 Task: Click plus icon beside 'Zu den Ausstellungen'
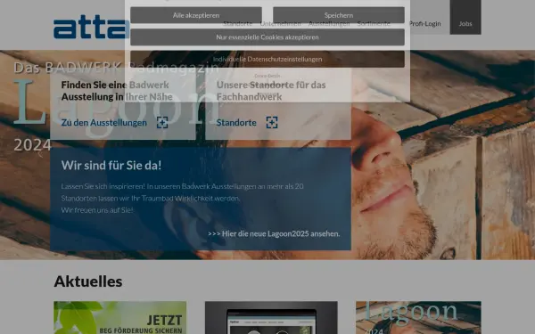coord(162,122)
